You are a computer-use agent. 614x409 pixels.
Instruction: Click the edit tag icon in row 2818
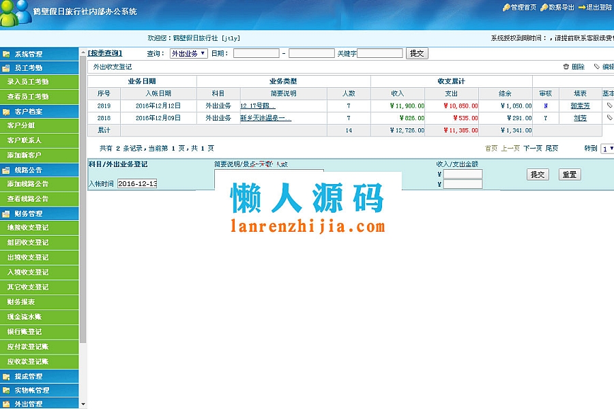click(x=609, y=117)
